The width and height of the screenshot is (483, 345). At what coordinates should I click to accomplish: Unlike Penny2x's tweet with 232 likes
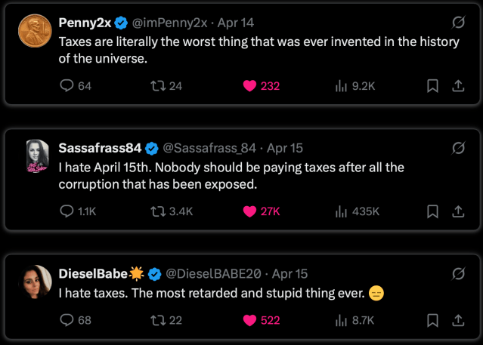click(249, 86)
